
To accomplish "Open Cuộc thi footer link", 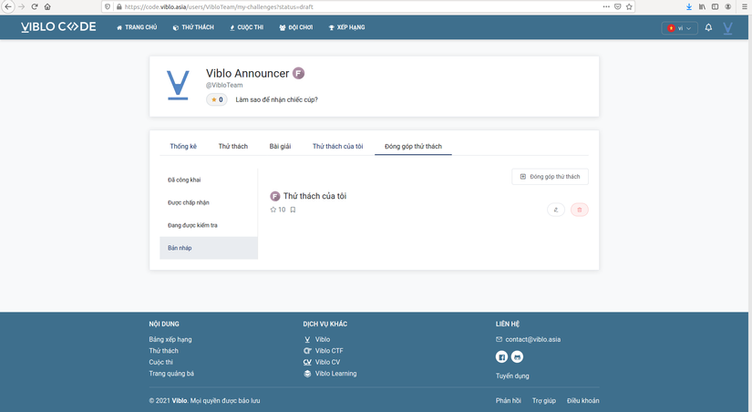I will [161, 362].
